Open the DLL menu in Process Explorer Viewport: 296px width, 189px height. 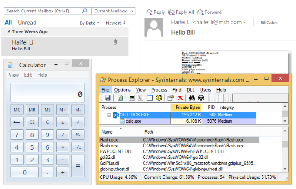tap(190, 90)
